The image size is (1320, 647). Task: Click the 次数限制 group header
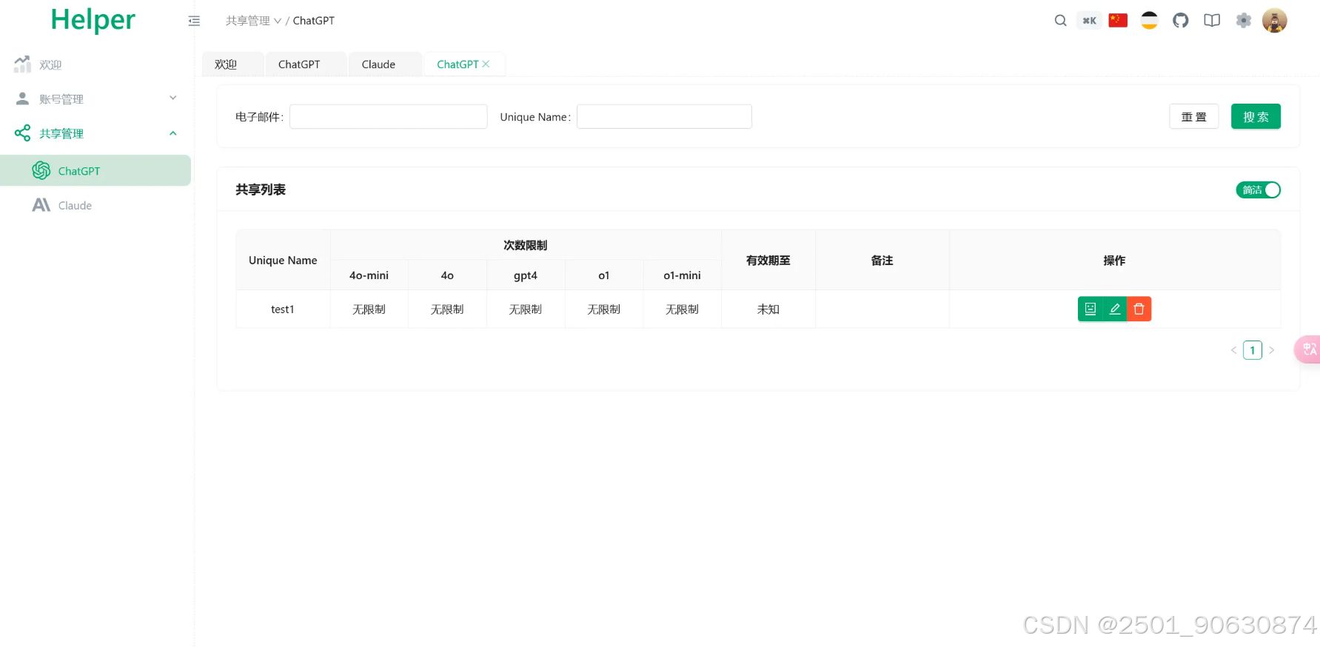tap(526, 245)
